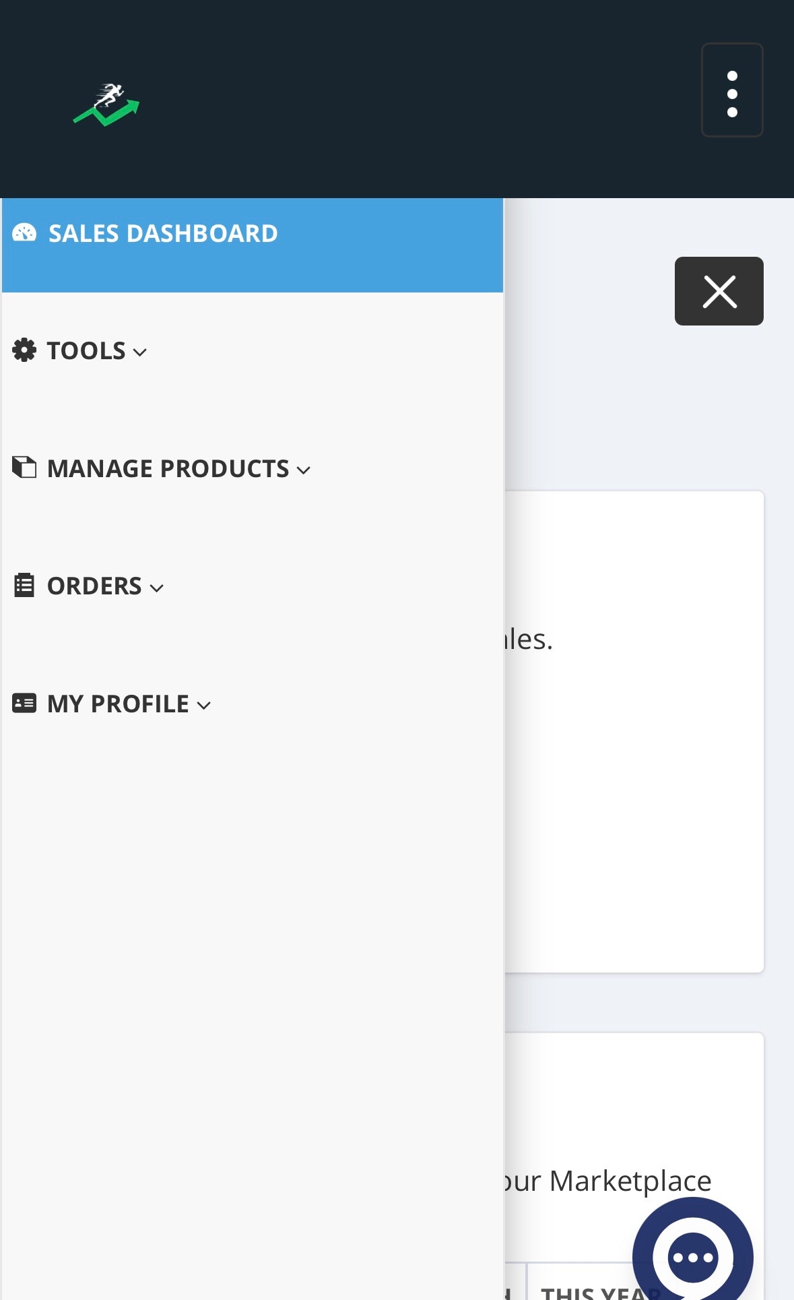Open the three-dot kebab menu
The height and width of the screenshot is (1300, 794).
click(732, 90)
